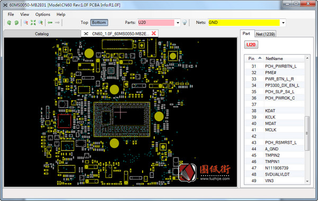Select pin 33 PWR_BTN_L_R row
Viewport: 318px width, 201px height.
coord(275,79)
